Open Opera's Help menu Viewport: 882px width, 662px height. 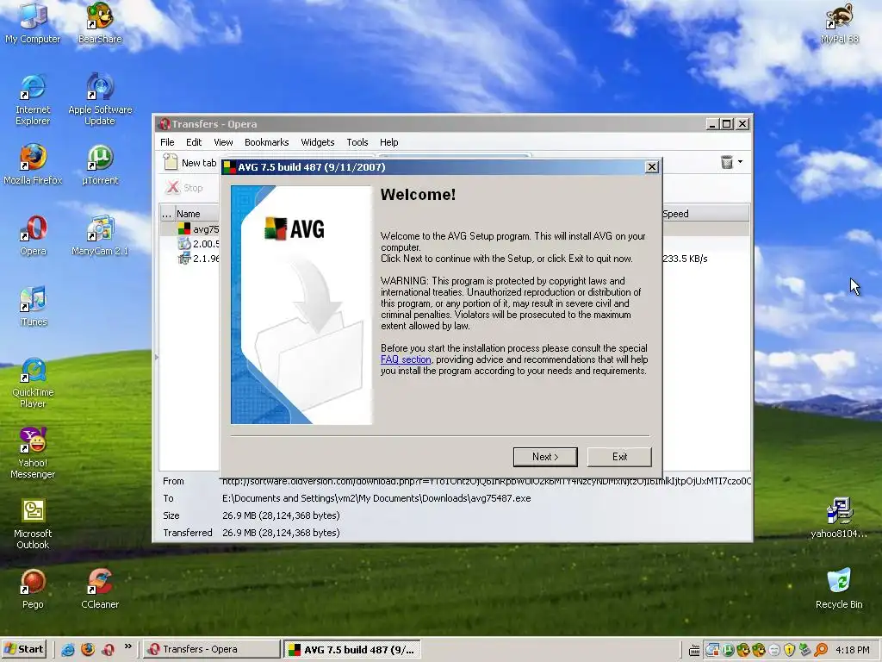(x=388, y=142)
